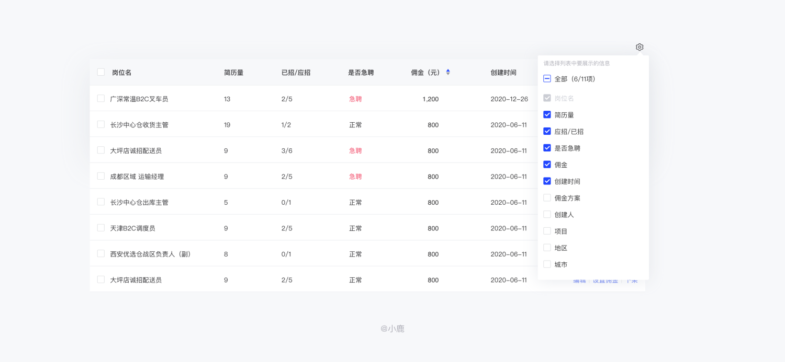
Task: Check the 成都区域 运输经理 row checkbox
Action: tap(101, 176)
